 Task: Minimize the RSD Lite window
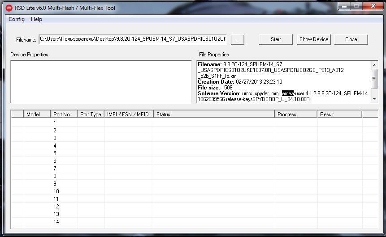344,6
